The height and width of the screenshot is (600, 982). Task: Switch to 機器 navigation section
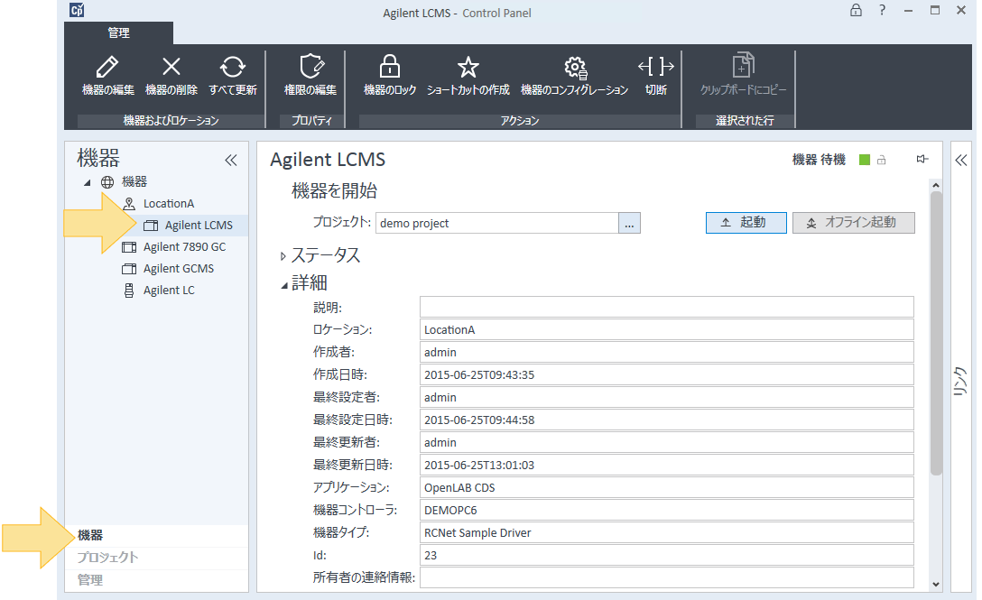click(156, 536)
